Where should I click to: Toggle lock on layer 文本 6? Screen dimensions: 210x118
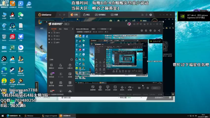(x=52, y=39)
